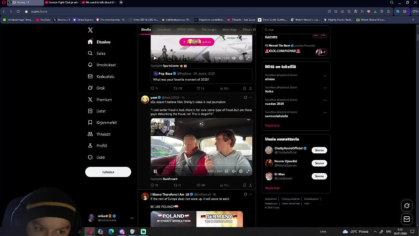This screenshot has width=419, height=236.
Task: Follow Di Mex
Action: pos(319,176)
